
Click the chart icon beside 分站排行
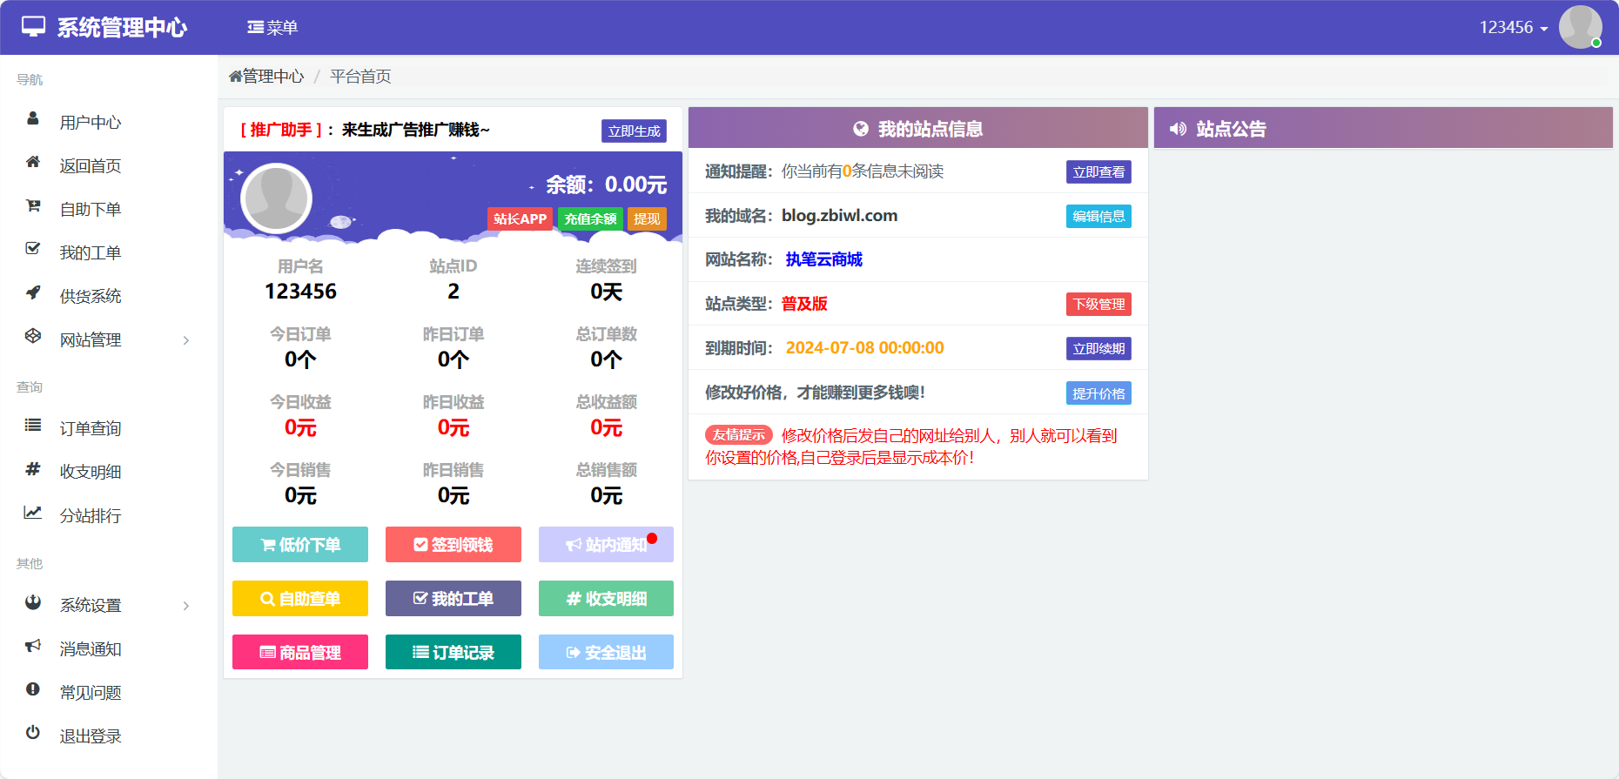[33, 512]
